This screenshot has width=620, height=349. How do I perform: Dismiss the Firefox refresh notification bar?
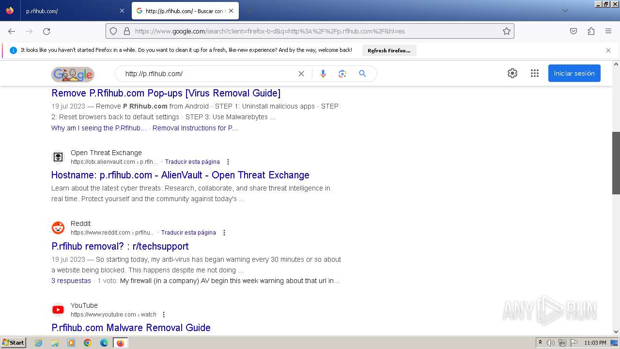[x=608, y=50]
